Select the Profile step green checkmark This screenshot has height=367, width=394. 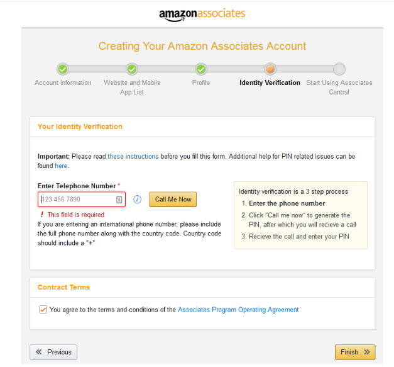point(201,69)
